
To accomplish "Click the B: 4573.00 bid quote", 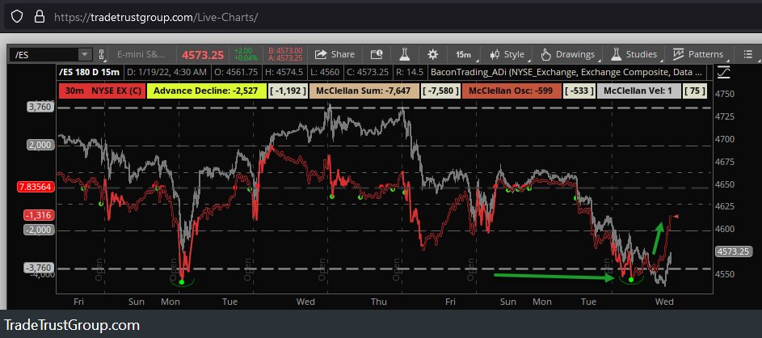I will (285, 51).
